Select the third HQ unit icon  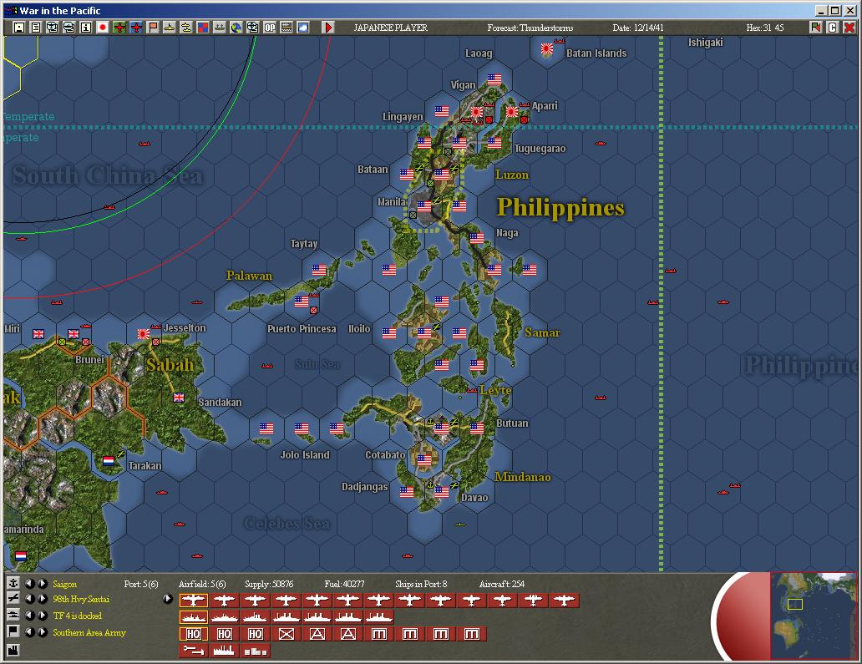(255, 634)
